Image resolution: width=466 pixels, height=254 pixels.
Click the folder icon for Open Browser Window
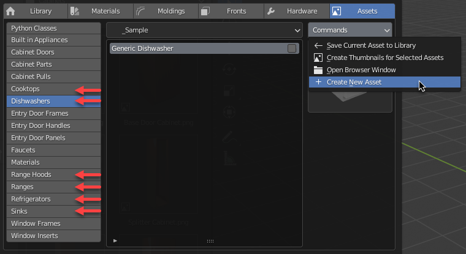point(318,70)
